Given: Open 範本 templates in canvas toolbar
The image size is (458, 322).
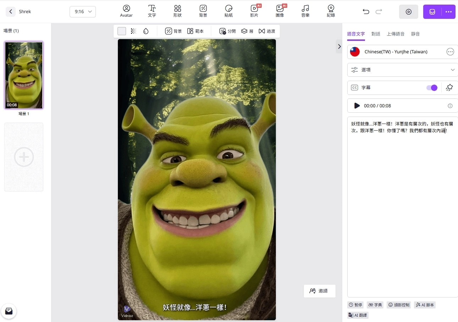Looking at the screenshot, I should 196,31.
